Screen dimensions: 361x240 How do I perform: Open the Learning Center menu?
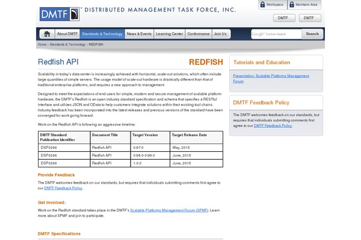(170, 34)
